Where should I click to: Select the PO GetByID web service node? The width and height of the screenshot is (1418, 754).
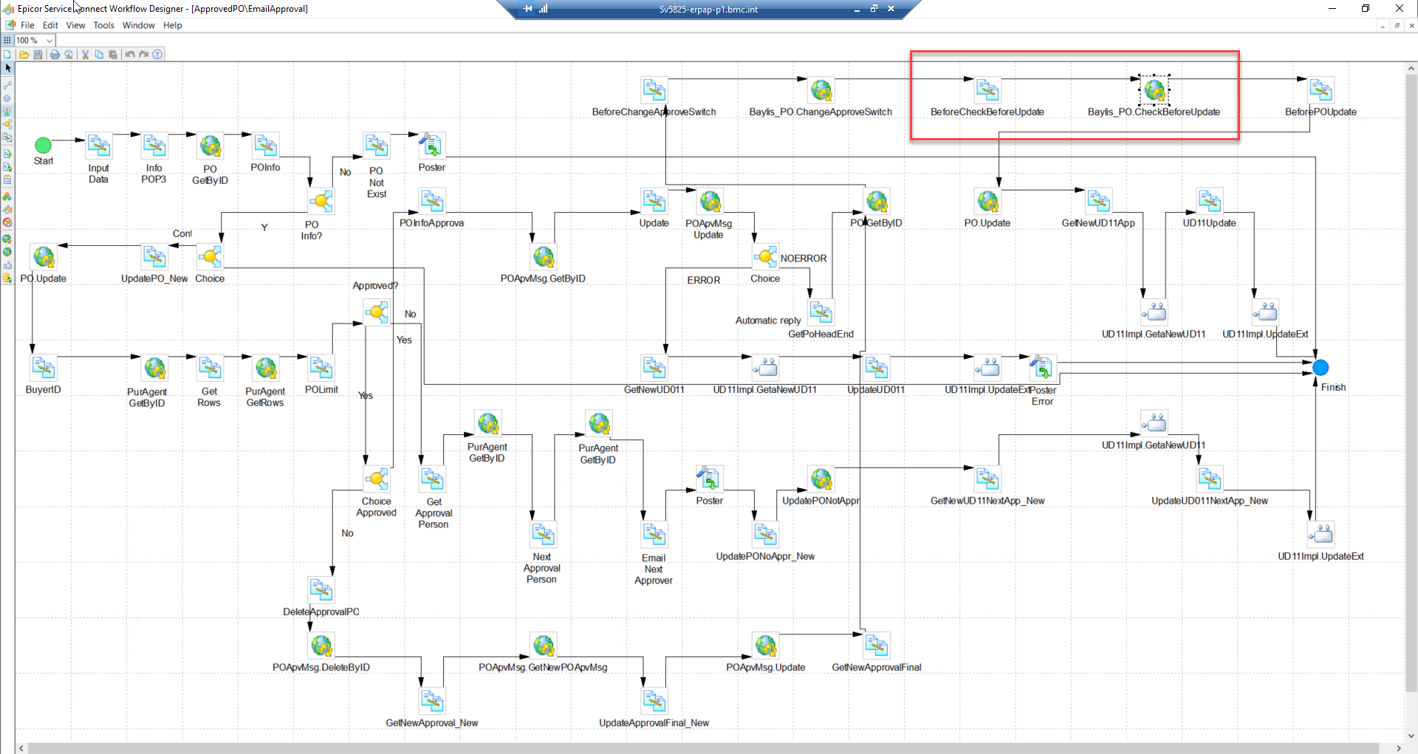[x=210, y=146]
